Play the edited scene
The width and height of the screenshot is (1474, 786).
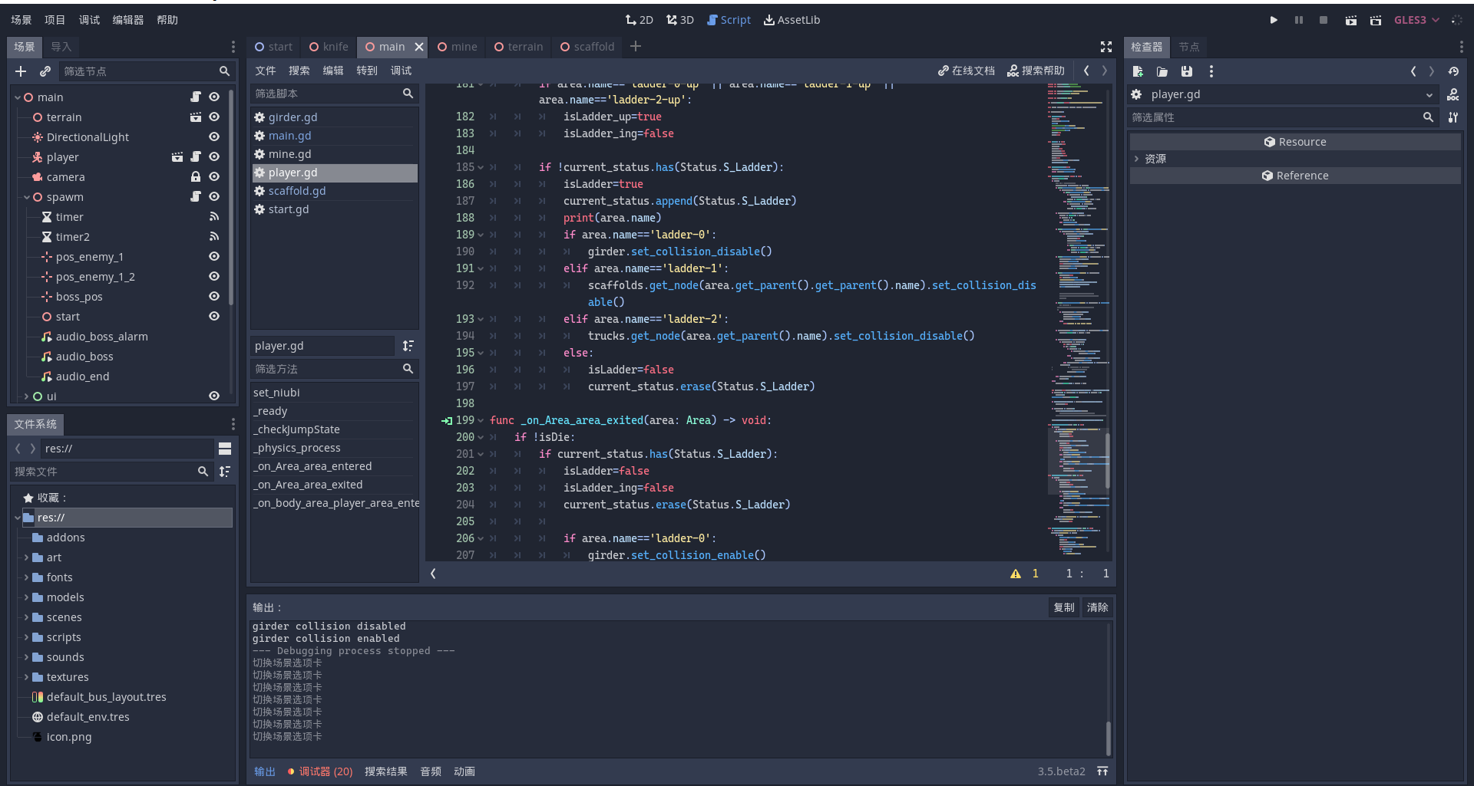click(1351, 20)
